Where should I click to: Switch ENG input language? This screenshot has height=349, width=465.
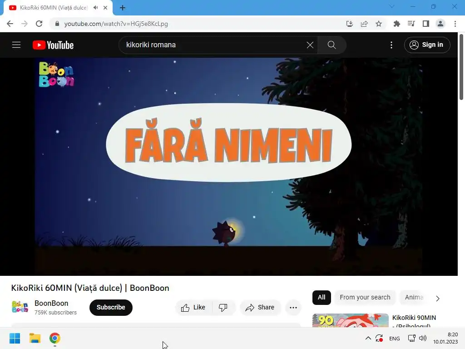(x=395, y=338)
